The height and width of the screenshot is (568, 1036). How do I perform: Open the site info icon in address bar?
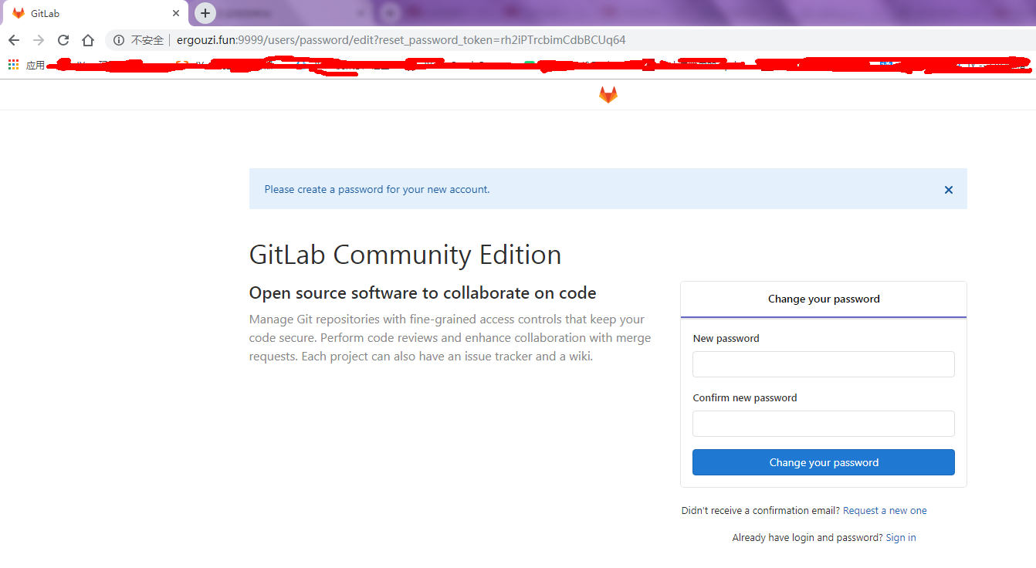tap(118, 40)
